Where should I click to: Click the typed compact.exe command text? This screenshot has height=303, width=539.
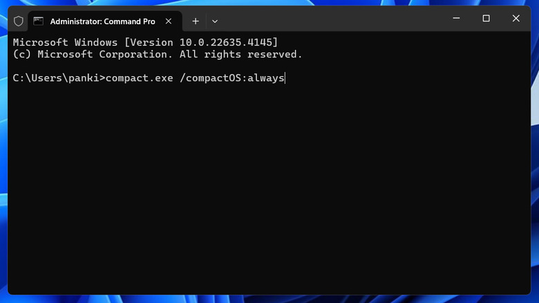[195, 78]
